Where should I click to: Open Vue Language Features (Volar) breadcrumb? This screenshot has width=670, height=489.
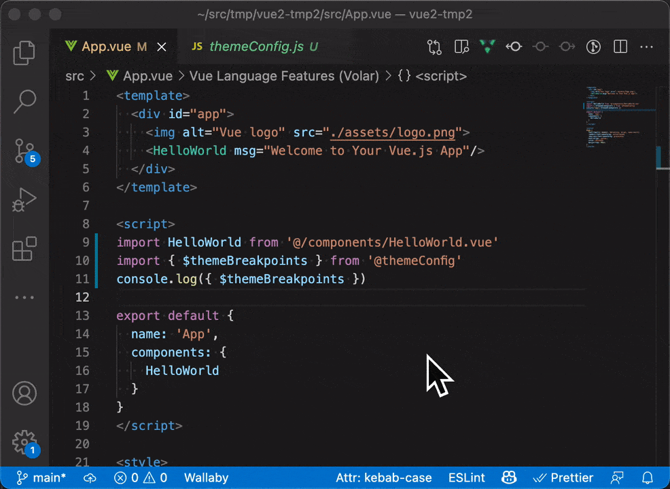coord(284,76)
